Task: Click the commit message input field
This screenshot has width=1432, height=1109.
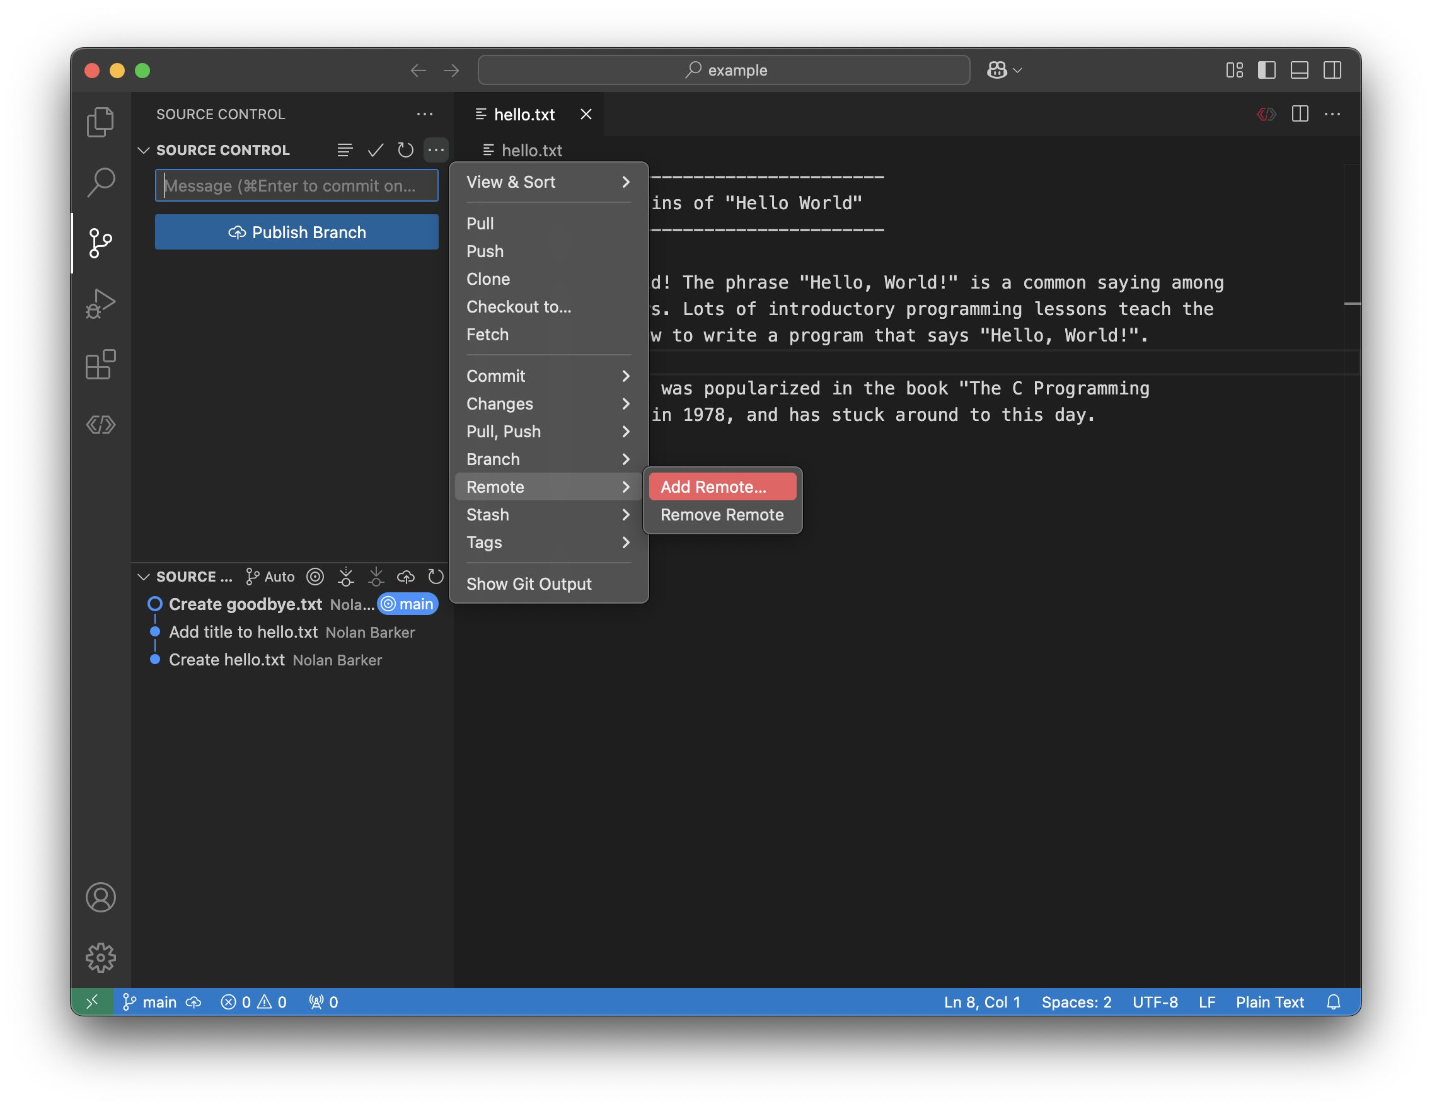Action: coord(296,185)
